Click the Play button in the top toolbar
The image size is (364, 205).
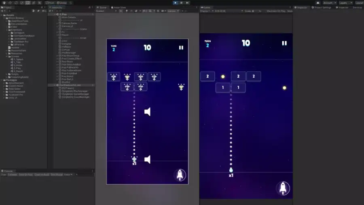pos(175,3)
